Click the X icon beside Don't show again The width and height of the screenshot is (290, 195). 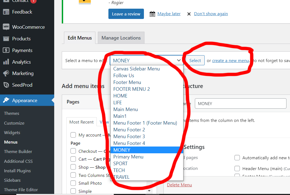189,14
